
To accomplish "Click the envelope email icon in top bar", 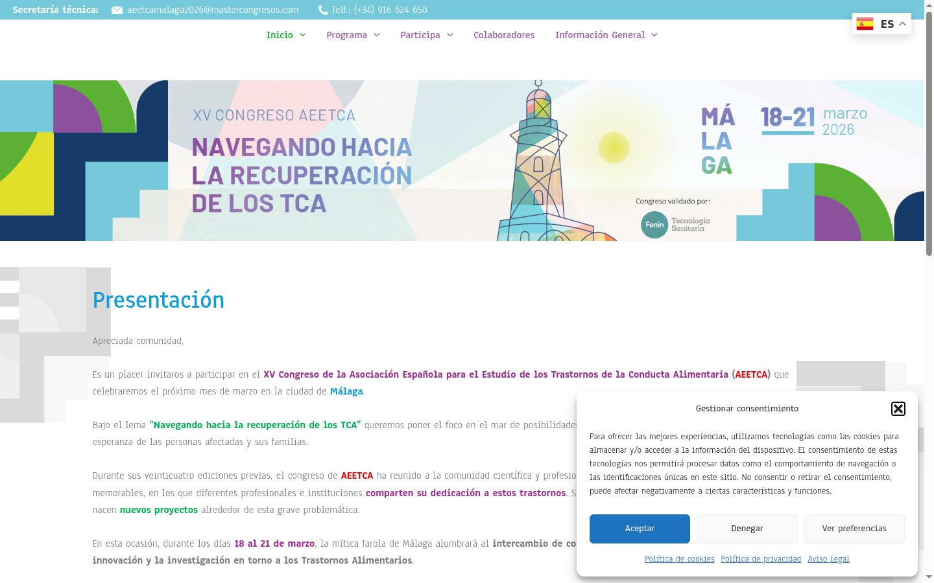I will pyautogui.click(x=117, y=10).
